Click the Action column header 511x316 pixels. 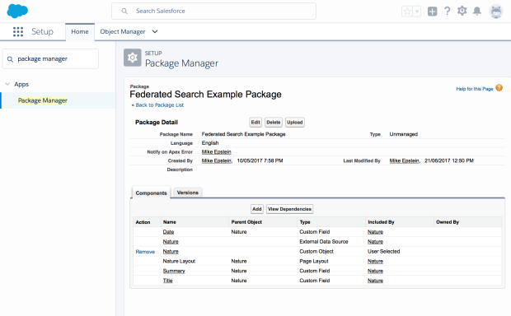pos(143,222)
